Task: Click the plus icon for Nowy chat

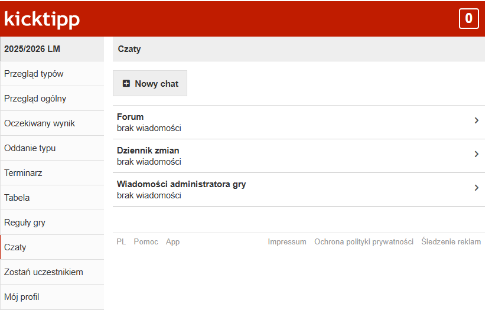Action: tap(126, 84)
